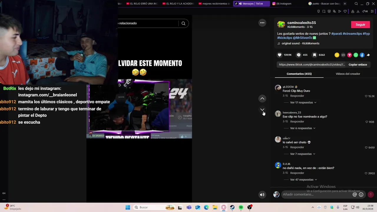Viewport: 377px width, 212px height.
Task: Reply to the 'Forzó Clip Muy Duro' comment
Action: pyautogui.click(x=297, y=96)
